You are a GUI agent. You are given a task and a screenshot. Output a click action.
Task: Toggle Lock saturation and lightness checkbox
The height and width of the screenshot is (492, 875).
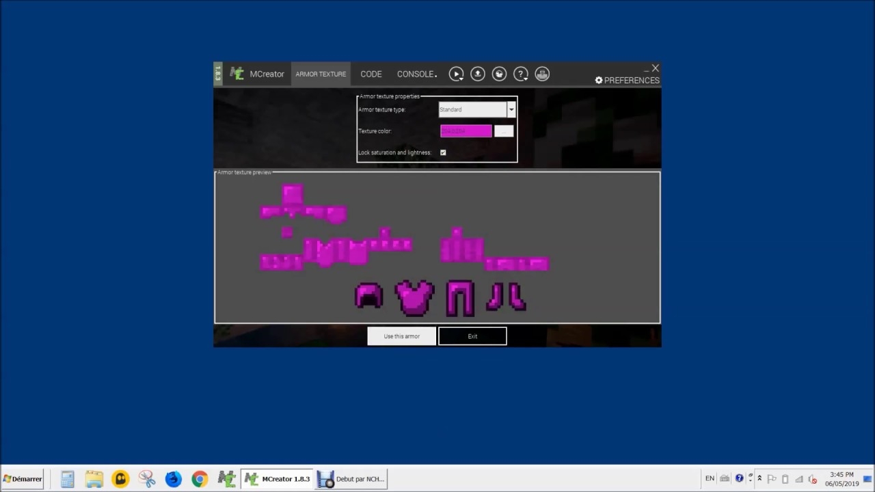[443, 152]
